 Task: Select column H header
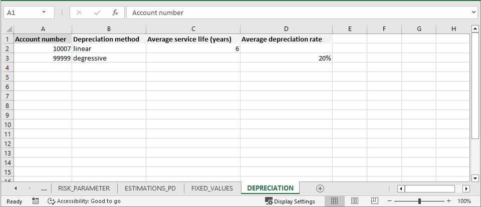(x=453, y=29)
